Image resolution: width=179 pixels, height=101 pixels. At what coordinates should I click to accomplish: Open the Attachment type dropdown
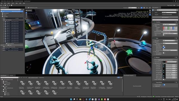170,43
